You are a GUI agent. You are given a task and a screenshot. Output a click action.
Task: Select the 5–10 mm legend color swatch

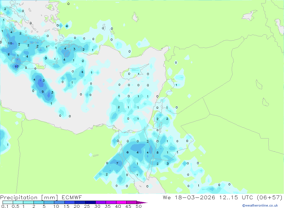pyautogui.click(x=49, y=202)
